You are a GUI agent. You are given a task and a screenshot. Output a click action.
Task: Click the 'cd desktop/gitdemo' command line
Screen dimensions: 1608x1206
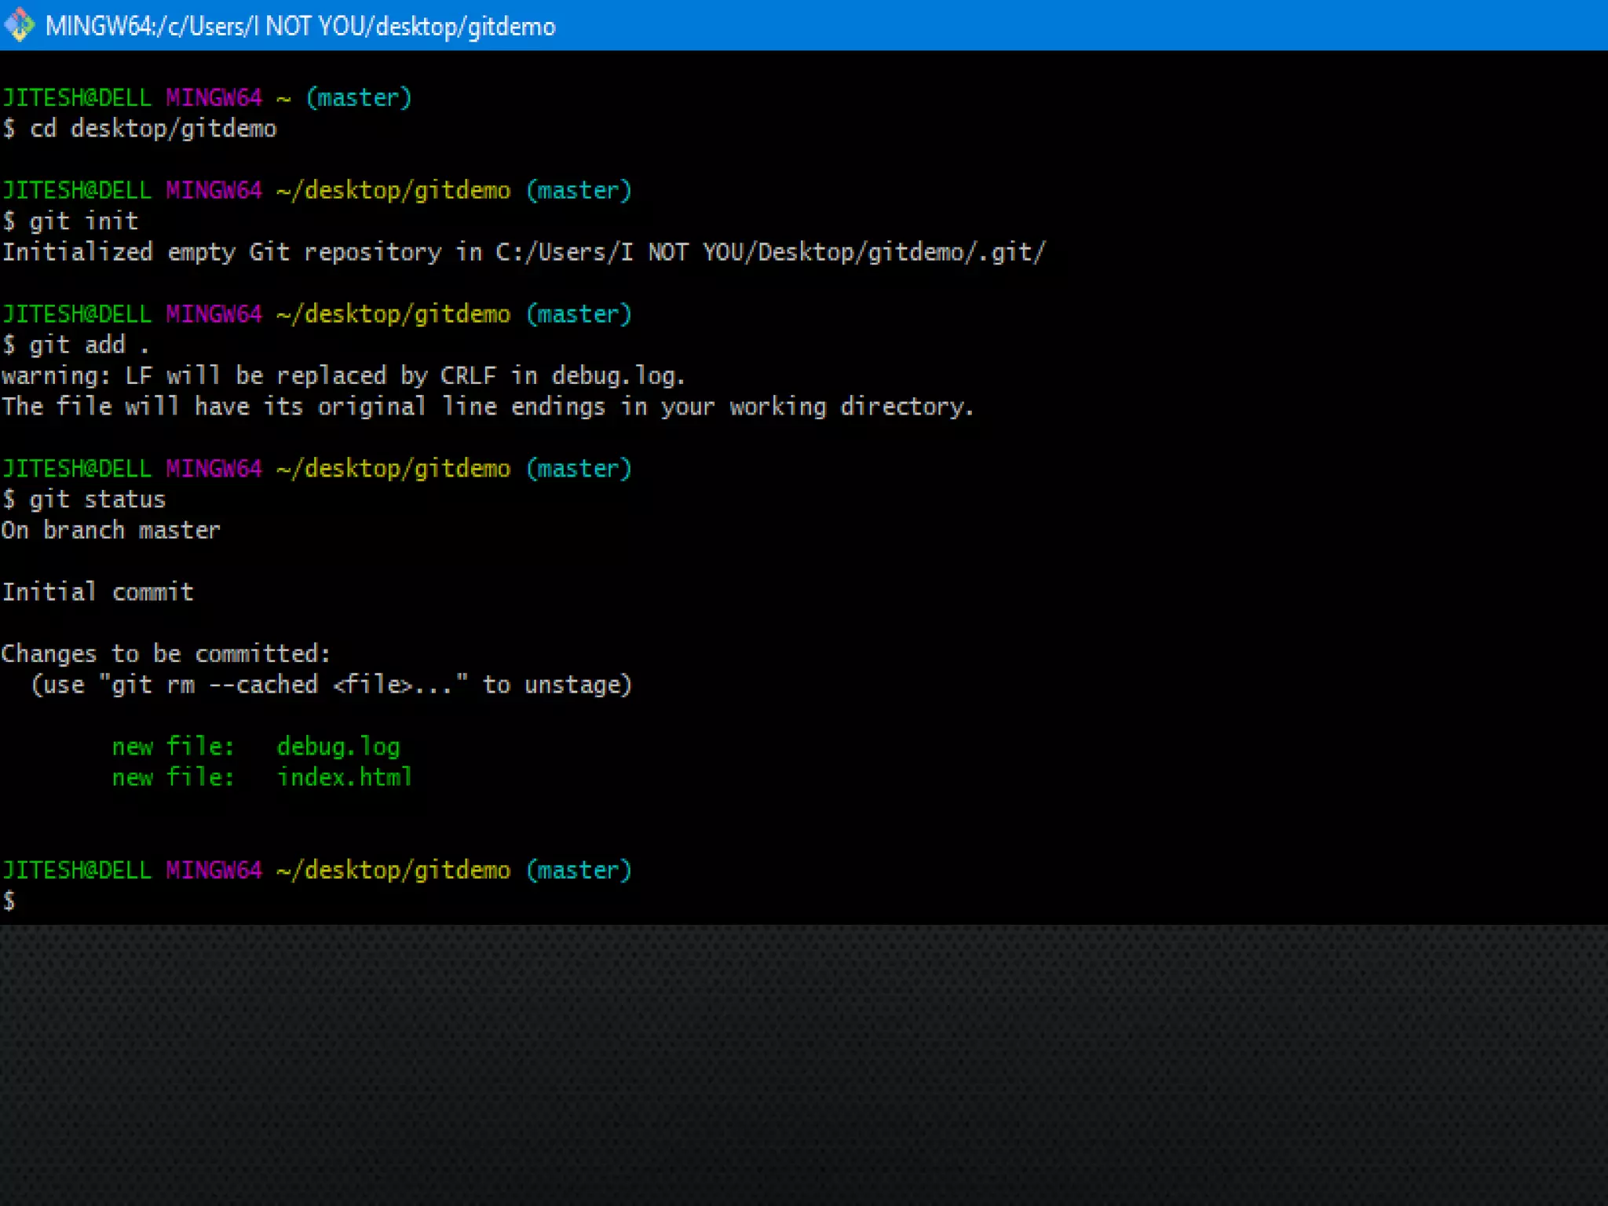point(152,129)
